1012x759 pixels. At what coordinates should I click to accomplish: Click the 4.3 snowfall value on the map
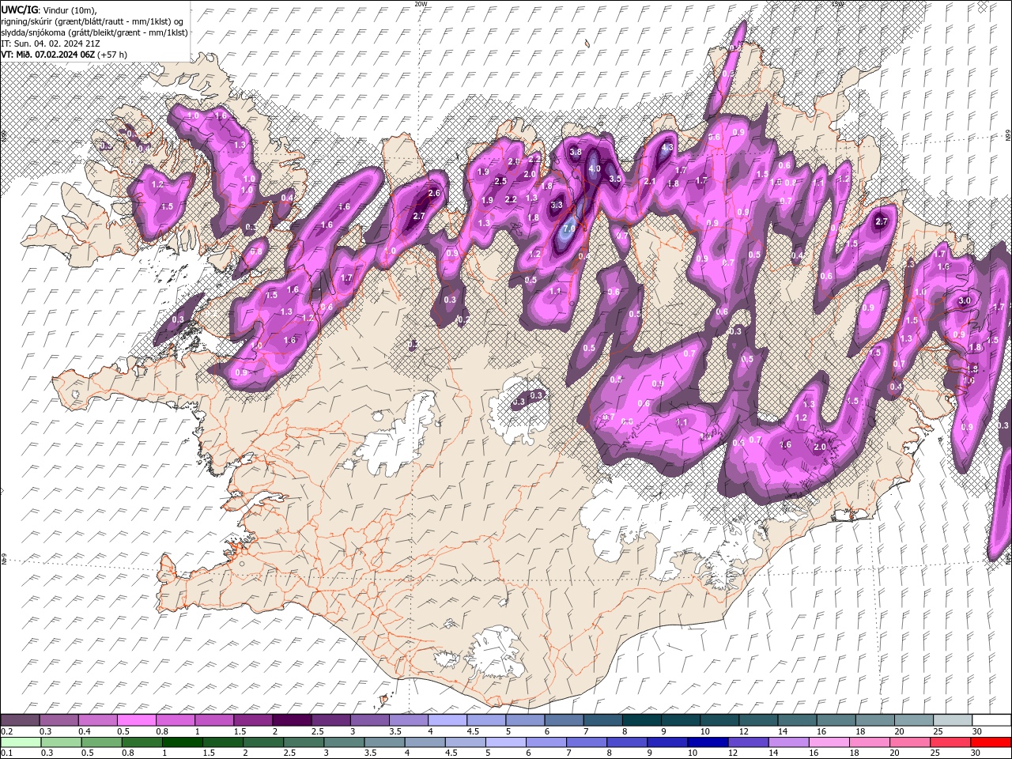pyautogui.click(x=666, y=147)
